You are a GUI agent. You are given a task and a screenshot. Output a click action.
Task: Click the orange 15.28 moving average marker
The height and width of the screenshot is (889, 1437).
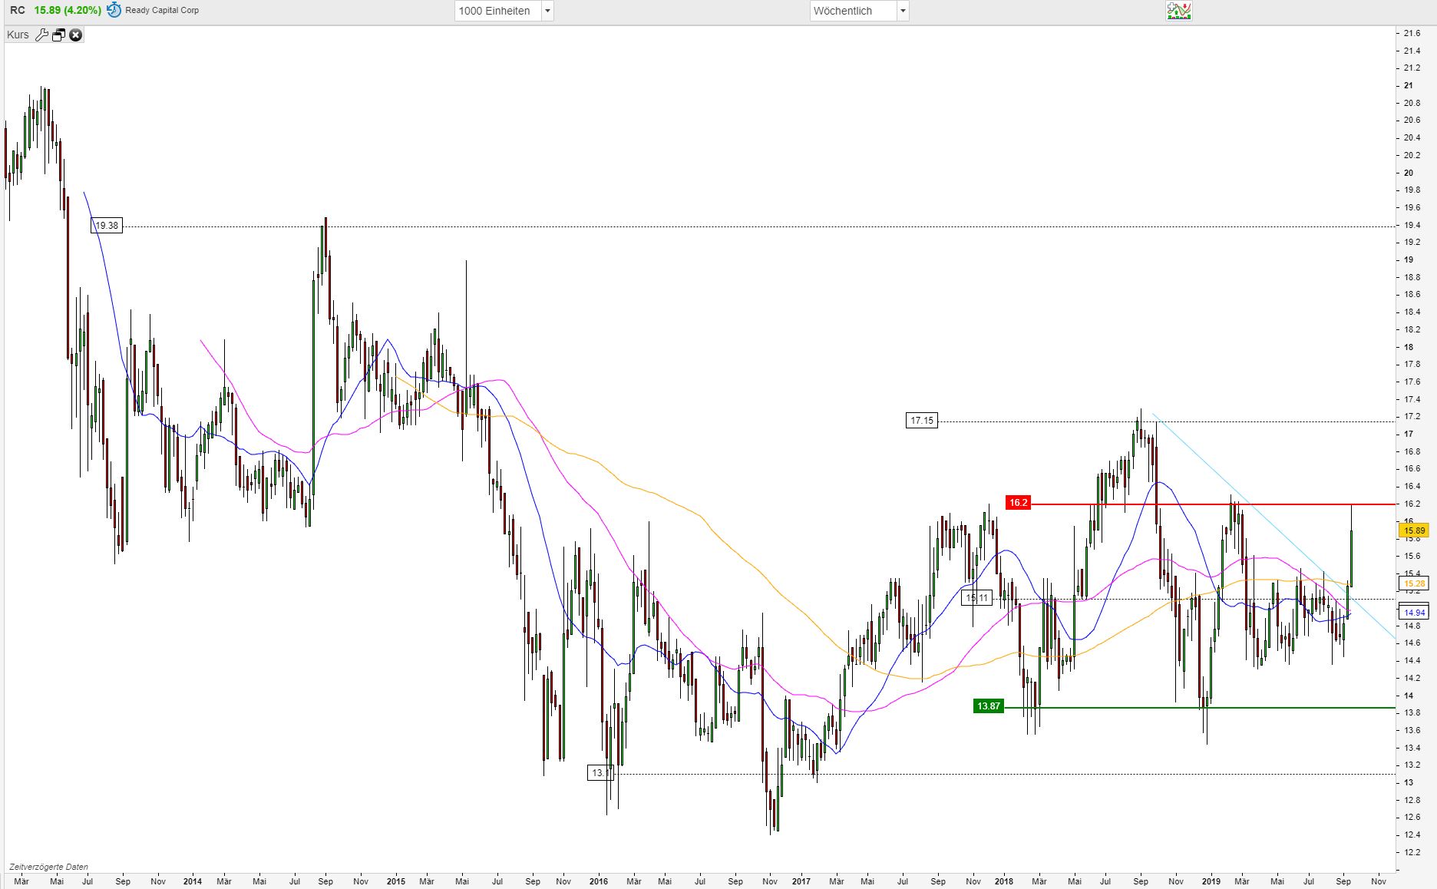1415,584
